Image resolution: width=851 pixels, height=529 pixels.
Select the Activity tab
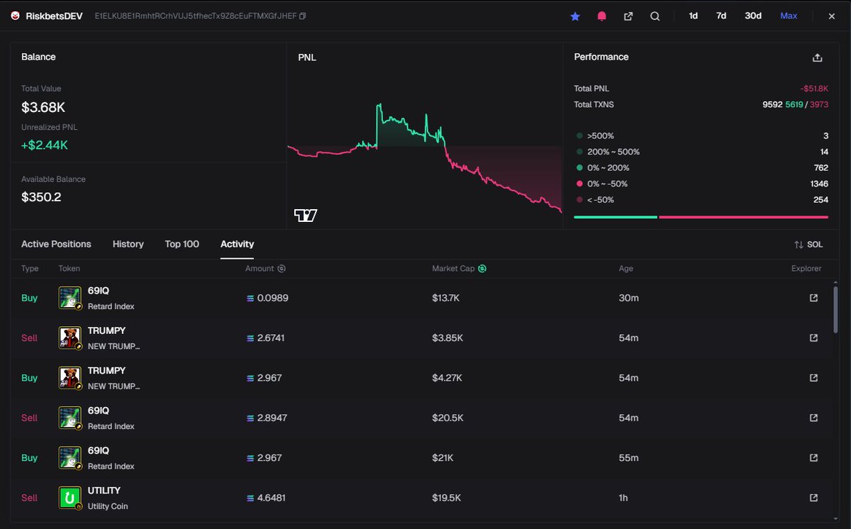pyautogui.click(x=237, y=244)
